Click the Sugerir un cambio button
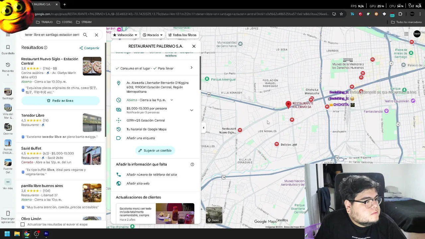This screenshot has width=425, height=239. (x=155, y=150)
